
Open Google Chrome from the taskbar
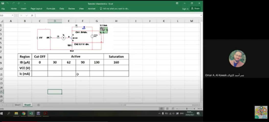tap(24, 113)
